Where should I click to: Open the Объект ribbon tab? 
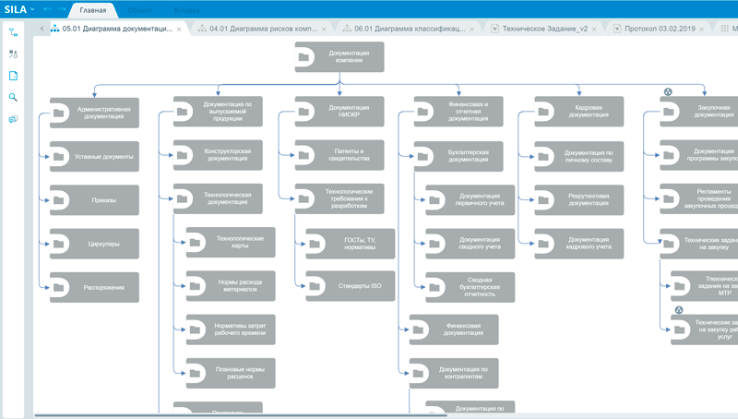[x=140, y=10]
